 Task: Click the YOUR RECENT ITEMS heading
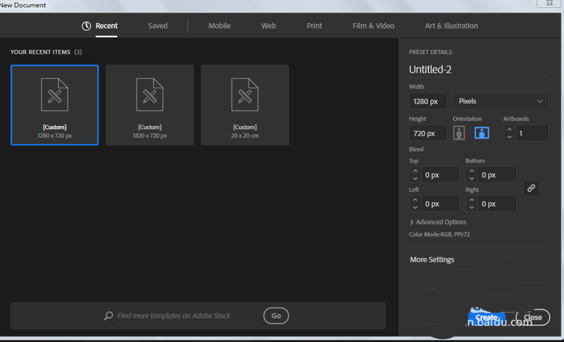40,52
